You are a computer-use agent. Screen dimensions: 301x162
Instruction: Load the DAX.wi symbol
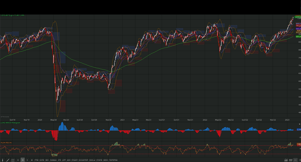(x=92, y=160)
